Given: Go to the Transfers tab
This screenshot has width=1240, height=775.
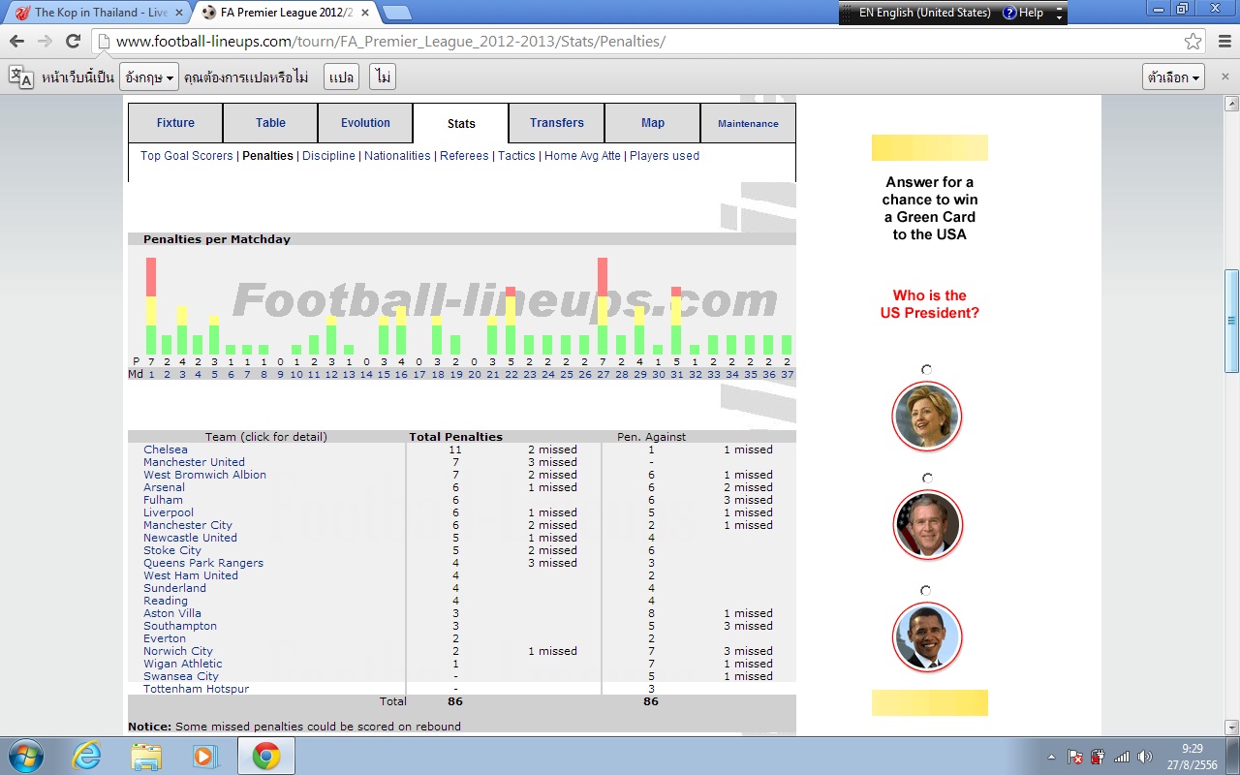Looking at the screenshot, I should [557, 123].
